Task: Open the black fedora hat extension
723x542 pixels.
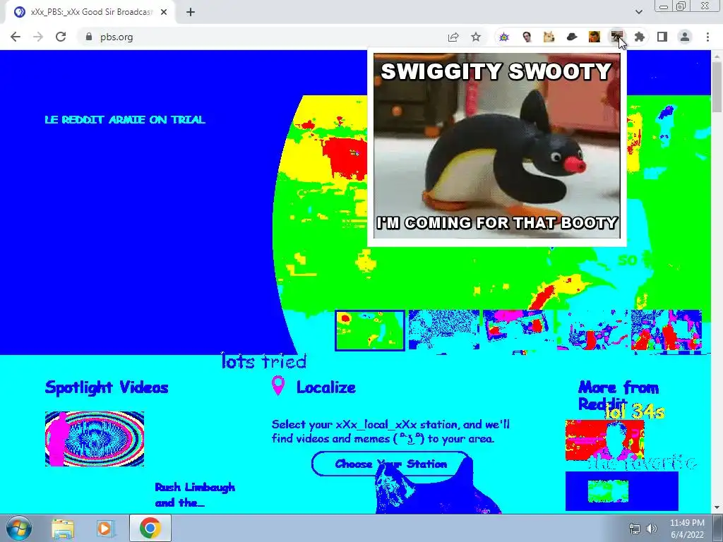Action: pos(572,37)
